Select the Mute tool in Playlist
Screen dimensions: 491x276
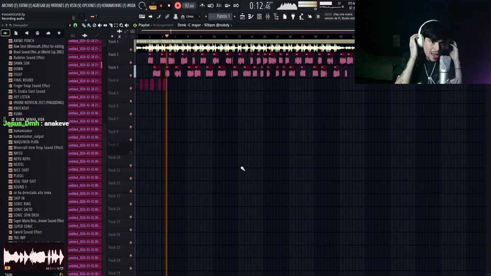(x=100, y=25)
